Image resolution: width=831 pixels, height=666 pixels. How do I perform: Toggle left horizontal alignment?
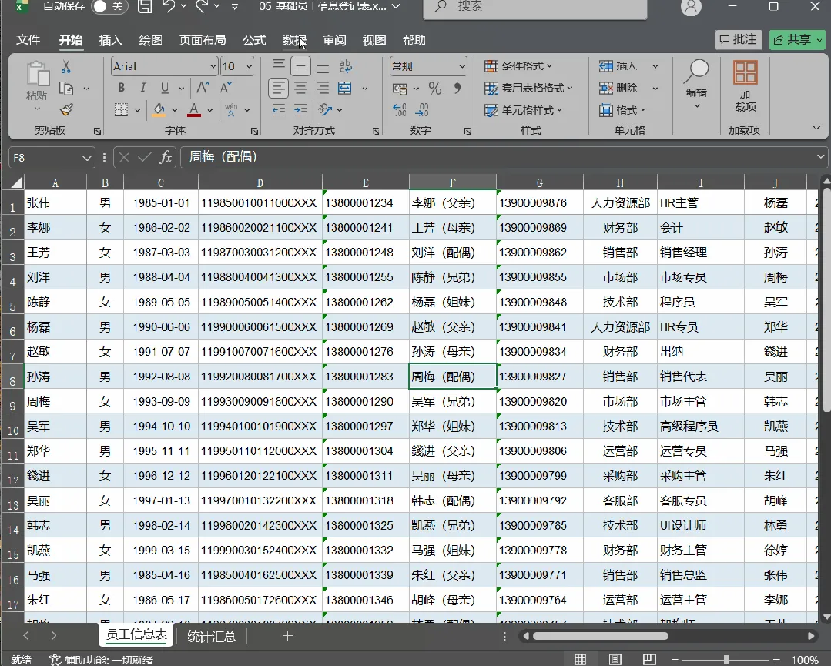(279, 88)
